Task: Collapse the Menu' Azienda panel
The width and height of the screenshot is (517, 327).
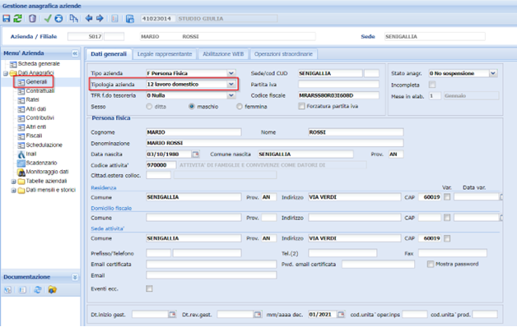Action: 75,53
